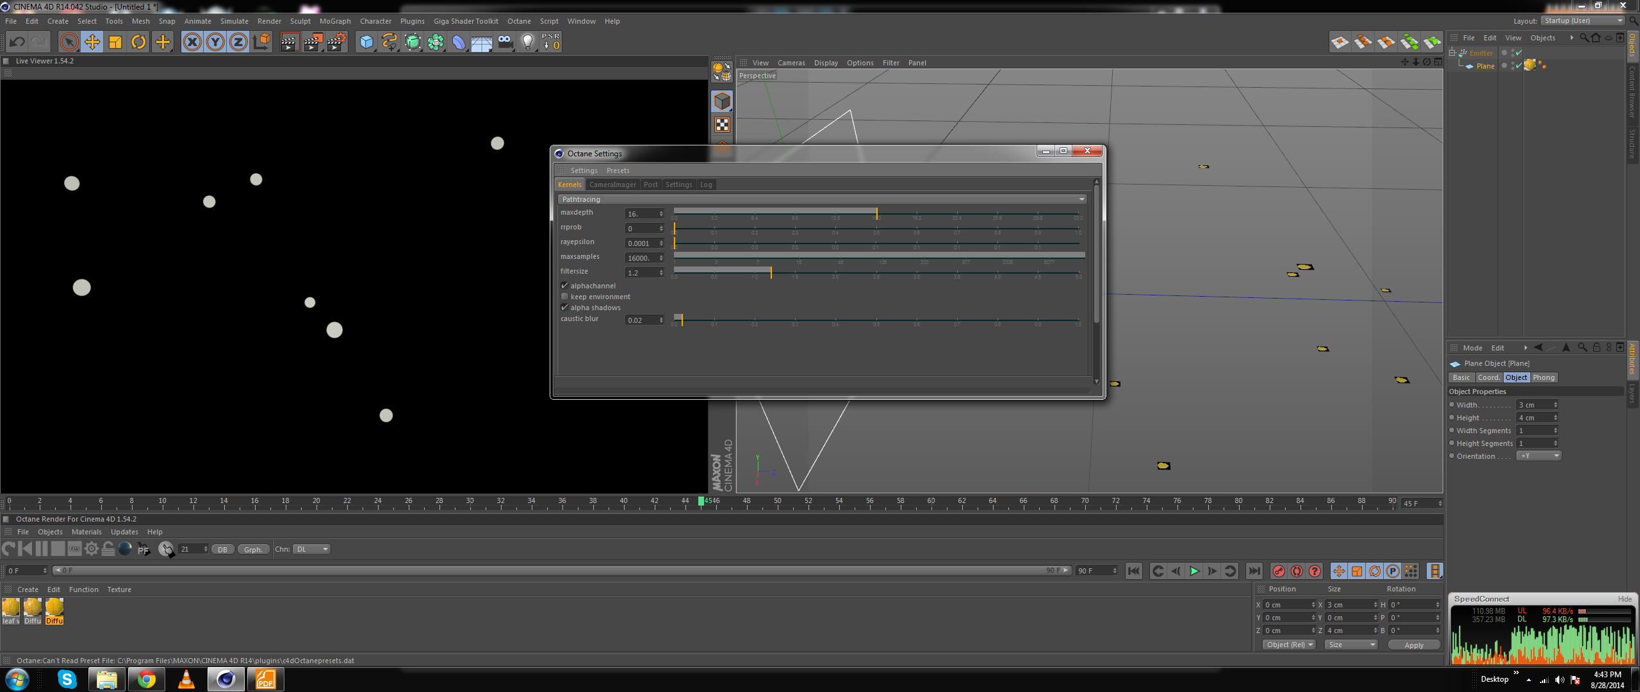This screenshot has width=1640, height=692.
Task: Open Octane viewer settings gear icon
Action: 92,549
